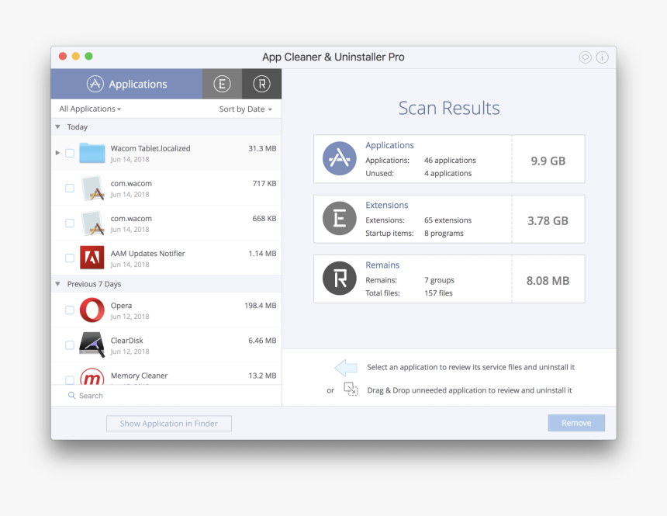Open the Applications heading in Scan Results
Screen dimensions: 667x516
point(389,145)
